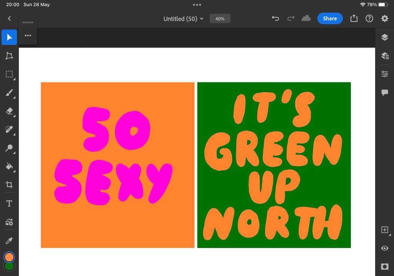Screen dimensions: 394x276
Task: Select the Brush tool
Action: pos(9,93)
